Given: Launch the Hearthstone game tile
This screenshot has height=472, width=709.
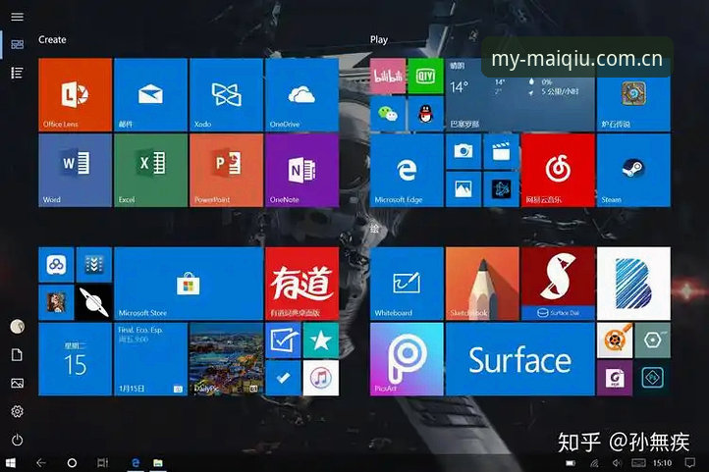Looking at the screenshot, I should pos(633,94).
